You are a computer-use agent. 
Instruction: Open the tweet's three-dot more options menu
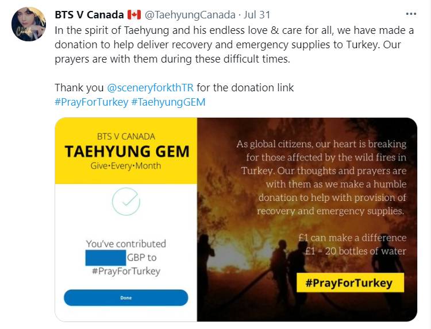pos(411,14)
